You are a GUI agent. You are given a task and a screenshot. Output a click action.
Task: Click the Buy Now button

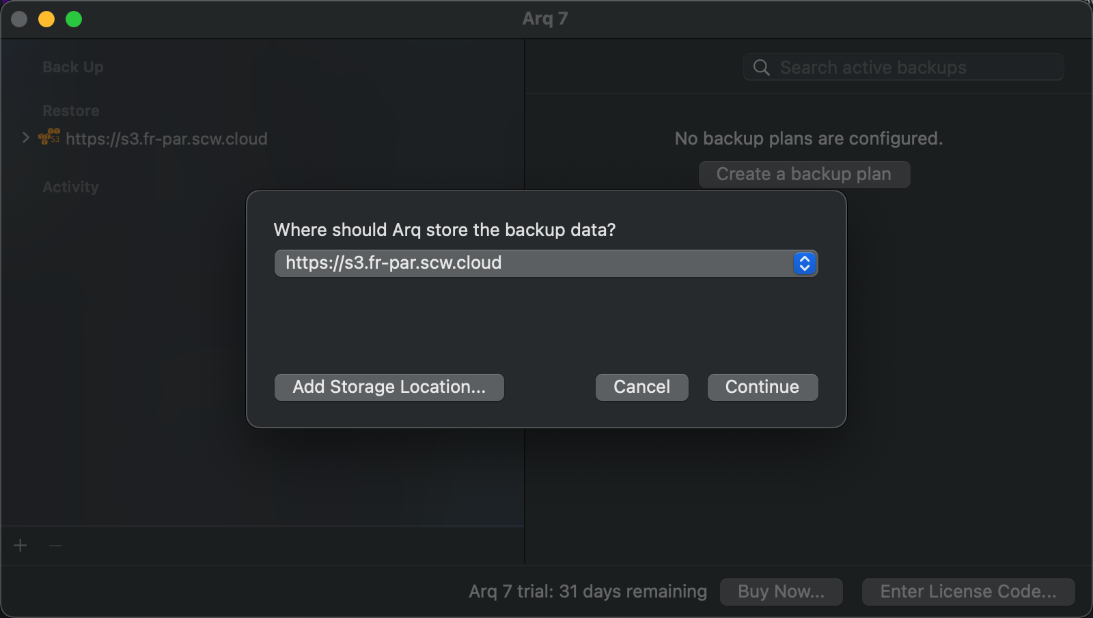pyautogui.click(x=781, y=592)
